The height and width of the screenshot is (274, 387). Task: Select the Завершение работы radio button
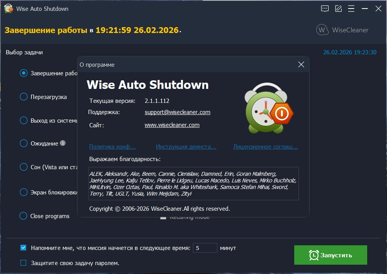(x=23, y=73)
